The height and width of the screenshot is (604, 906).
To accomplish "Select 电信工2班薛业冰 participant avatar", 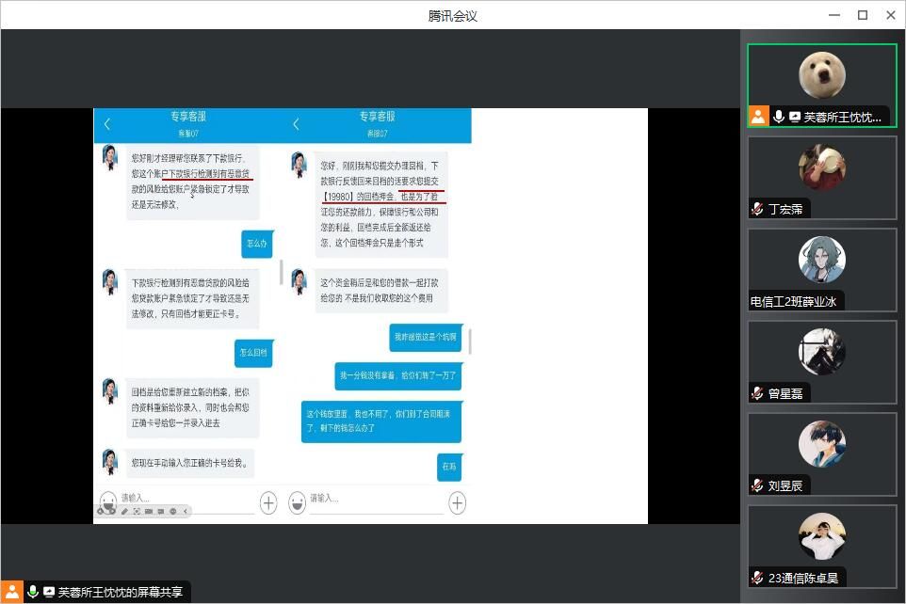I will coord(822,260).
